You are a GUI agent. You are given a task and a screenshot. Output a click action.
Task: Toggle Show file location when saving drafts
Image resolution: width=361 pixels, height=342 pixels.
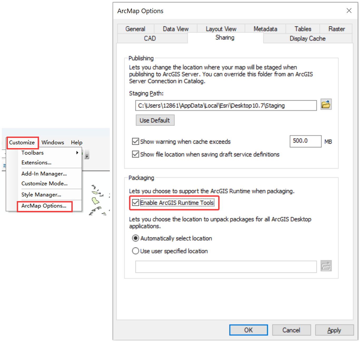click(x=136, y=154)
